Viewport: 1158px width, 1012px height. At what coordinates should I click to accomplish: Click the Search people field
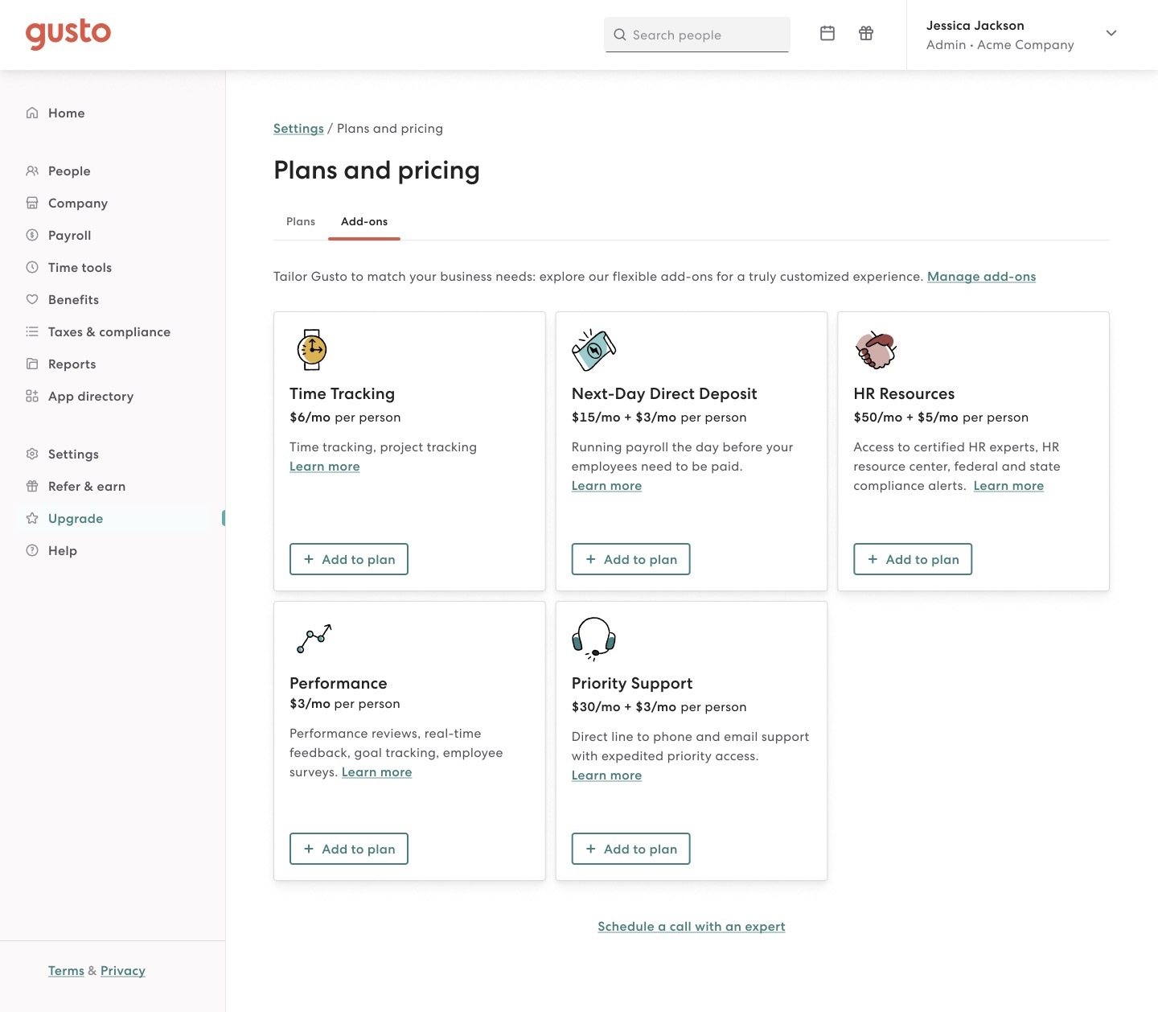(x=696, y=35)
